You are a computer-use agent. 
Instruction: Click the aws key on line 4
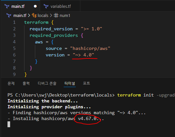point(39,42)
